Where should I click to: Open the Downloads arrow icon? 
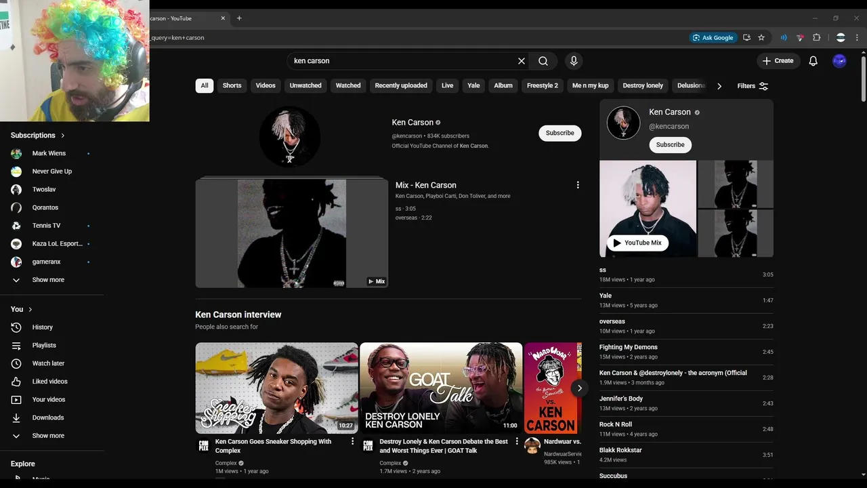point(16,418)
